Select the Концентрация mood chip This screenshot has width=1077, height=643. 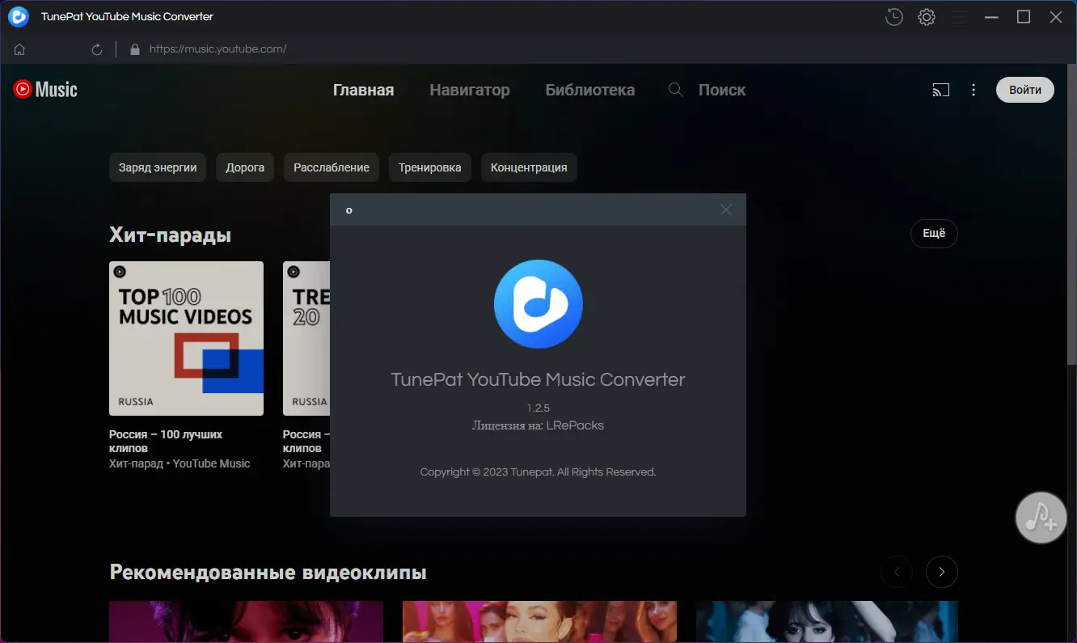click(x=529, y=167)
